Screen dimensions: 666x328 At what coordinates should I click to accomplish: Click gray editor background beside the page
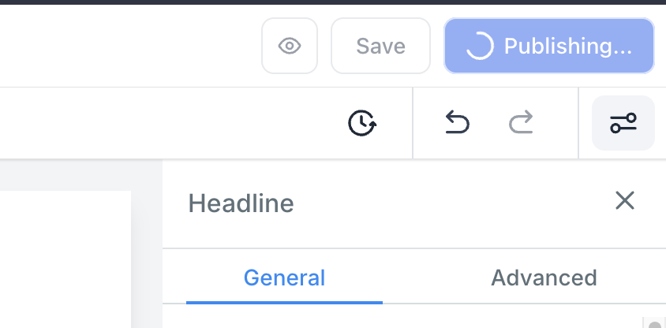coord(146,252)
